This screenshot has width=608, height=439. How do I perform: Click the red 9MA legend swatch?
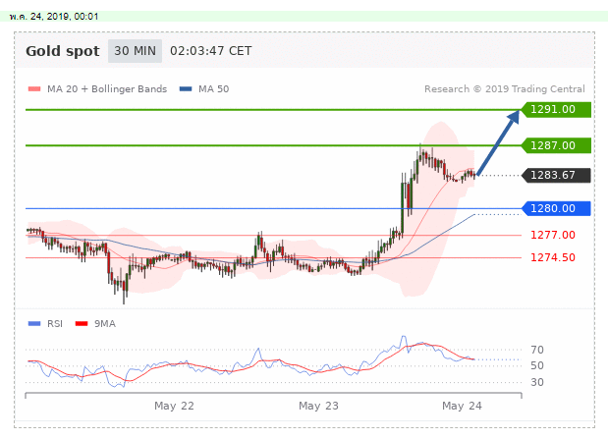coord(82,324)
